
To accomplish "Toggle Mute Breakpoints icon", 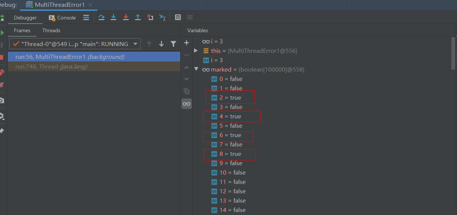I will pos(1,85).
